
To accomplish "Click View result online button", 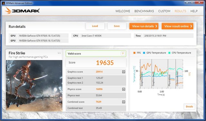I will [x=177, y=26].
